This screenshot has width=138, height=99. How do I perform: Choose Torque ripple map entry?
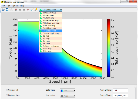pos(51,33)
